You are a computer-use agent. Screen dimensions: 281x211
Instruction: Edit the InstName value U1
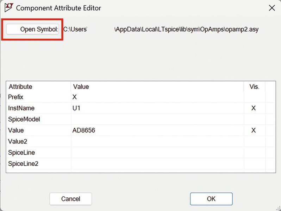pos(157,108)
